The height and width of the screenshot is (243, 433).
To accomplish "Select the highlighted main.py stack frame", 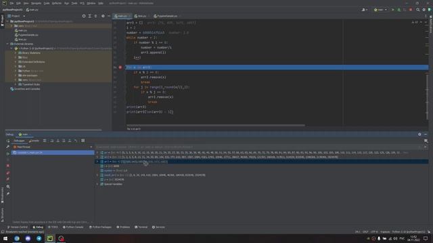I will 53,153.
